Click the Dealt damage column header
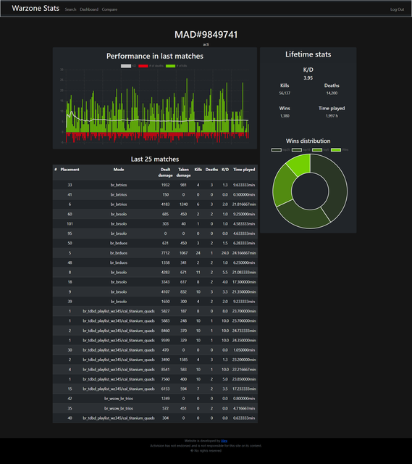Screen dimensions: 412x464 coord(165,173)
